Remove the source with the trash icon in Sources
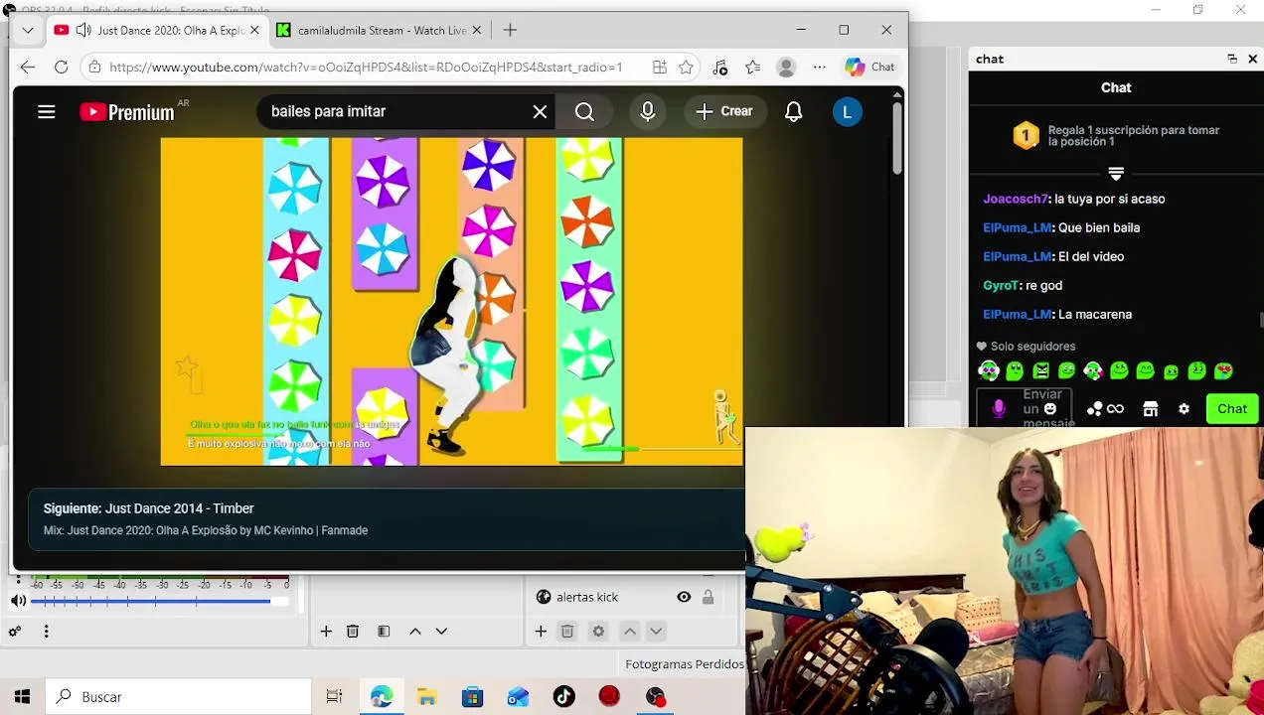This screenshot has height=715, width=1264. click(567, 632)
